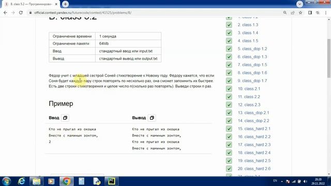331x186 pixels.
Task: Open problem '5. class_dop 1.2'
Action: click(252, 49)
